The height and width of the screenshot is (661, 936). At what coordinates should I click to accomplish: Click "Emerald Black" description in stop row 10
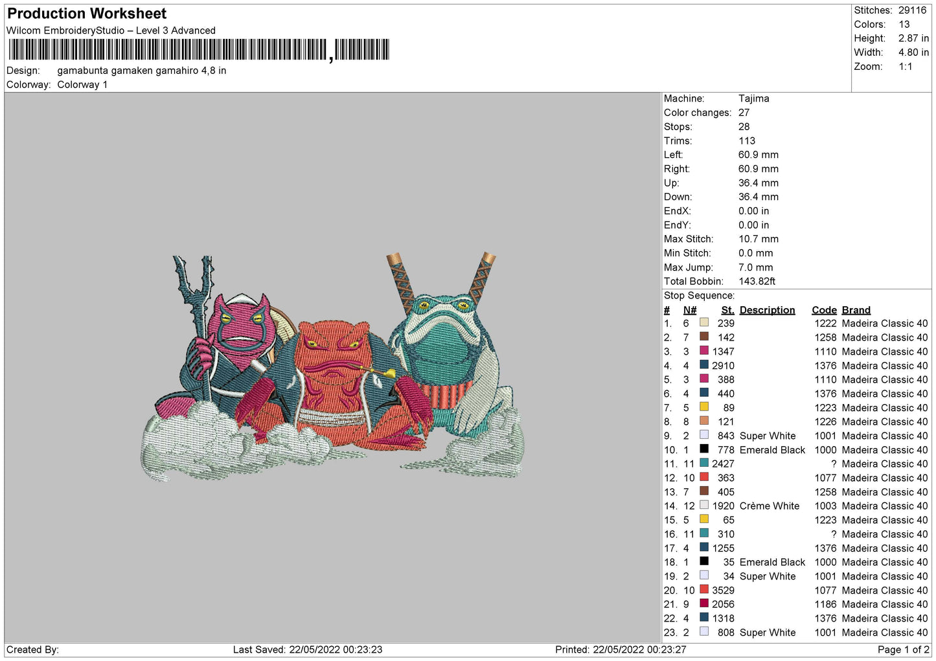[772, 450]
